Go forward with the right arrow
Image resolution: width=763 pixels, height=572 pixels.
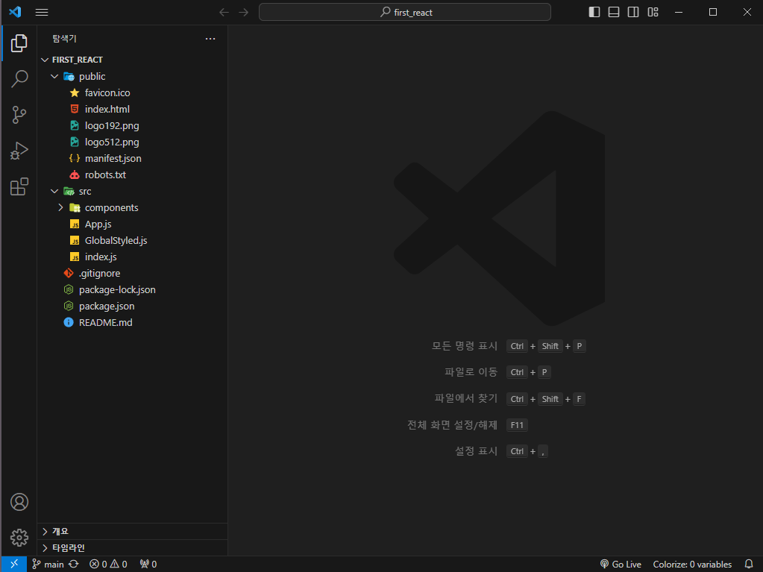click(x=244, y=12)
